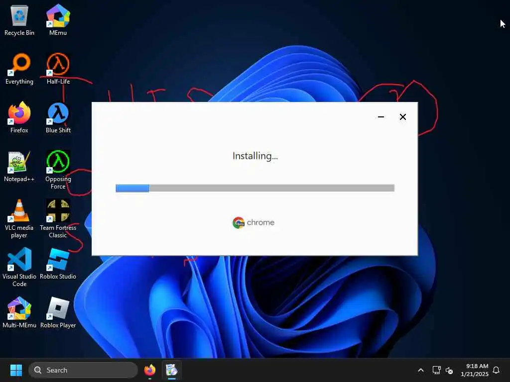Select the Half-Life desktop icon
Viewport: 510px width, 382px height.
tap(58, 69)
